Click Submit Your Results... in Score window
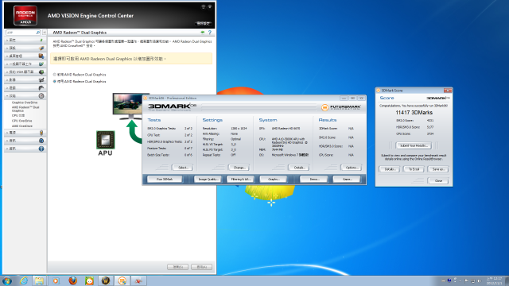 [x=414, y=145]
